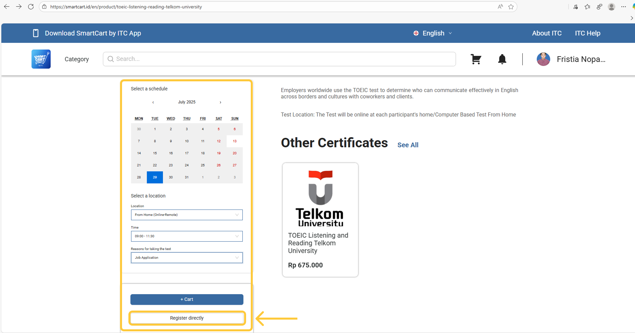This screenshot has width=635, height=333.
Task: Open the shopping cart icon
Action: click(x=476, y=59)
